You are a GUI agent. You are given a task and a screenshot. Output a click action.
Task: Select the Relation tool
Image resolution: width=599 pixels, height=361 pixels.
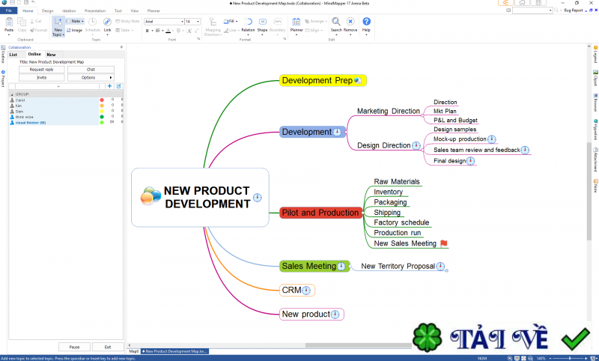[x=248, y=25]
